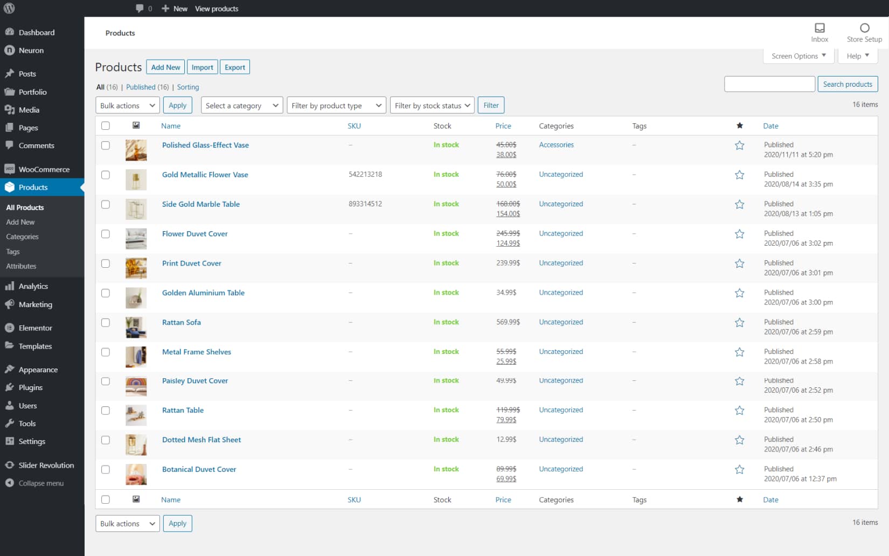Select the Elementor sidebar icon
889x556 pixels.
(x=10, y=328)
